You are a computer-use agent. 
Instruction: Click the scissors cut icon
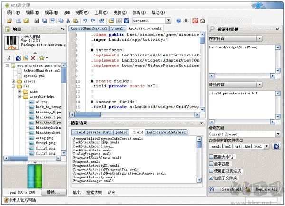pyautogui.click(x=68, y=21)
